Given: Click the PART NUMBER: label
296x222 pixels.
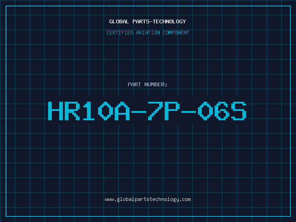Looking at the screenshot, I should click(x=148, y=84).
